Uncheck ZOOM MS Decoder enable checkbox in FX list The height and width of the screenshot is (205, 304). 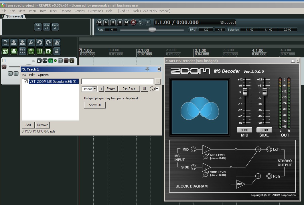tap(26, 81)
